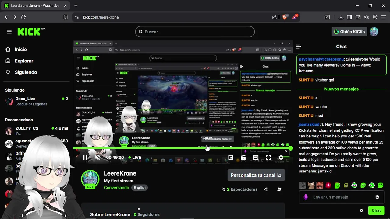Collapse the chat panel with arrow icon
Screen dimensions: 390x219
299,47
